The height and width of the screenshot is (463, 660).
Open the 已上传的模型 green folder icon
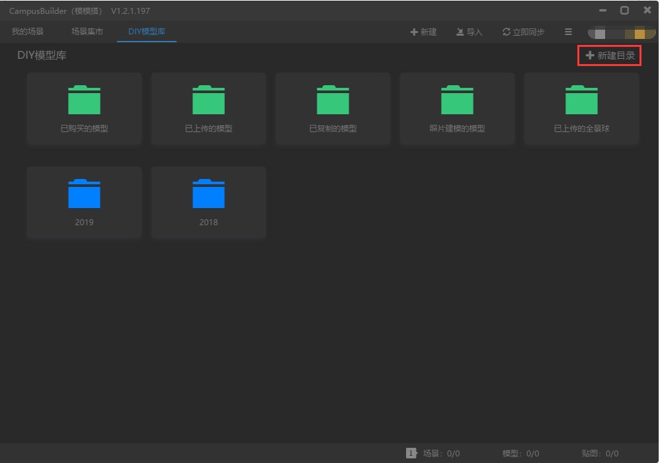pos(208,100)
